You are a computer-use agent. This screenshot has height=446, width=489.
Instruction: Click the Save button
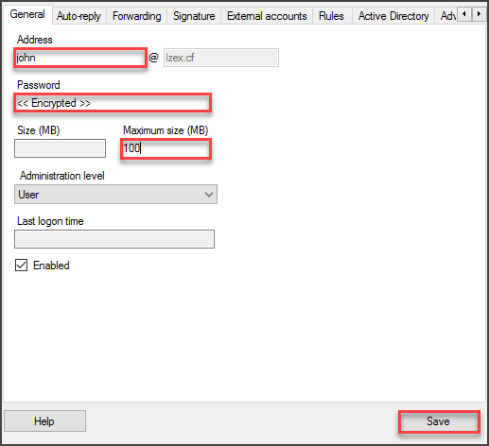[x=439, y=421]
